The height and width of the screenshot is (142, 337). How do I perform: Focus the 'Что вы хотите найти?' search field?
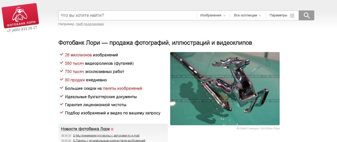pos(127,15)
